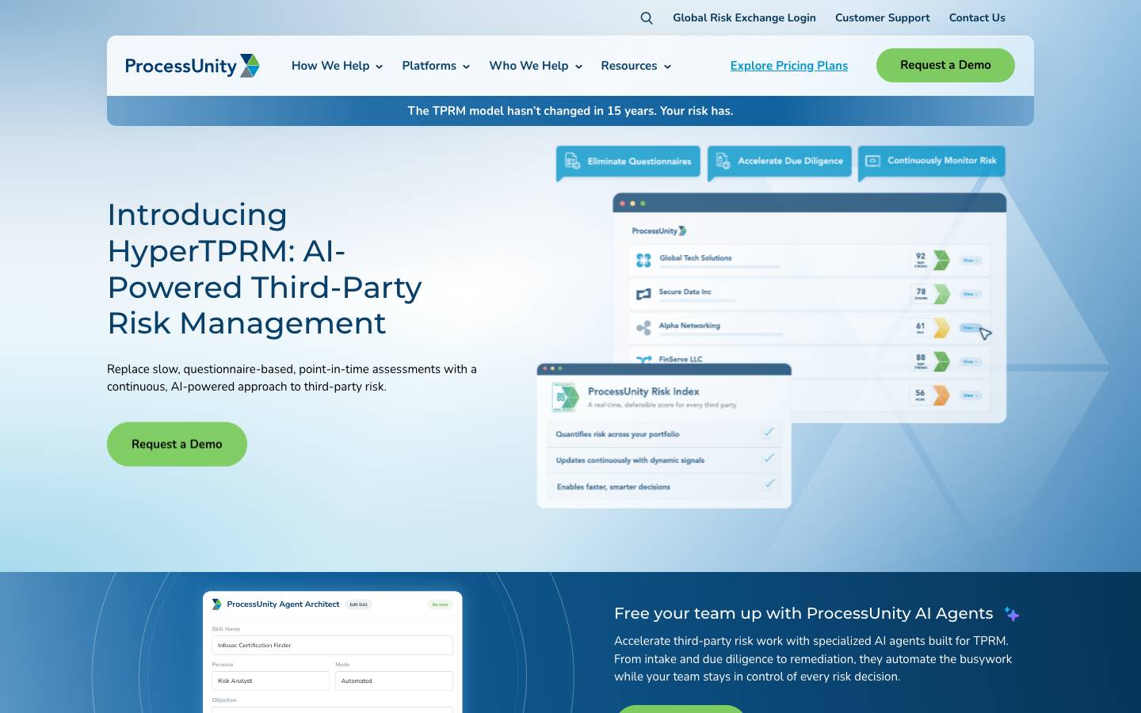Expand the Platforms dropdown menu
1141x713 pixels.
(x=436, y=66)
